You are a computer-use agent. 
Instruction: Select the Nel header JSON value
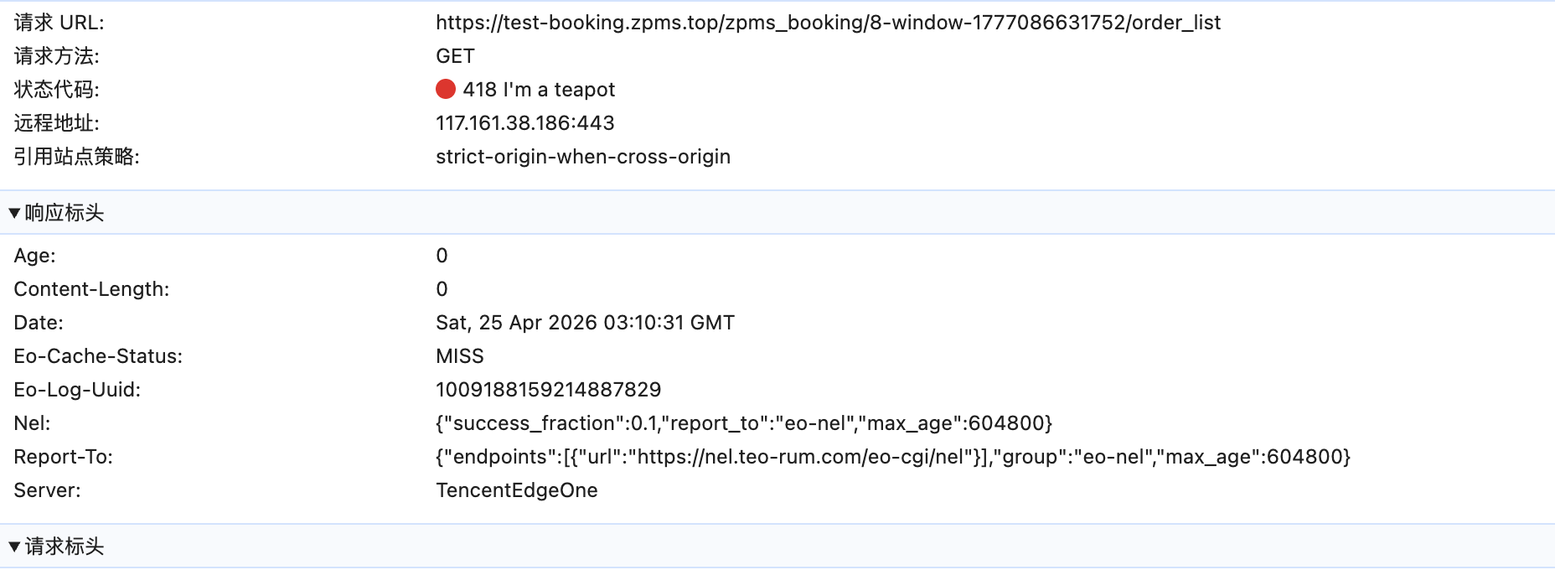point(744,423)
